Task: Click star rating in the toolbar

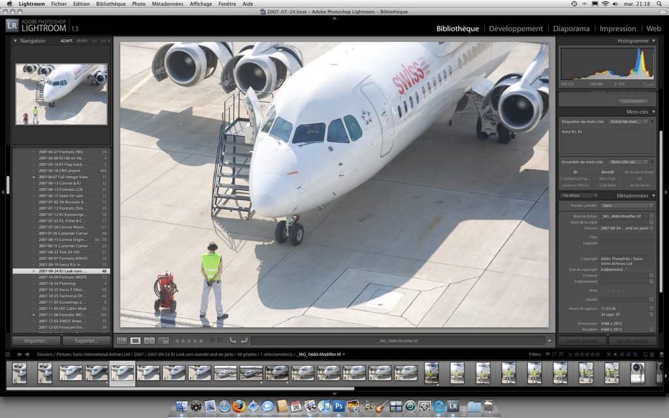Action: (189, 341)
